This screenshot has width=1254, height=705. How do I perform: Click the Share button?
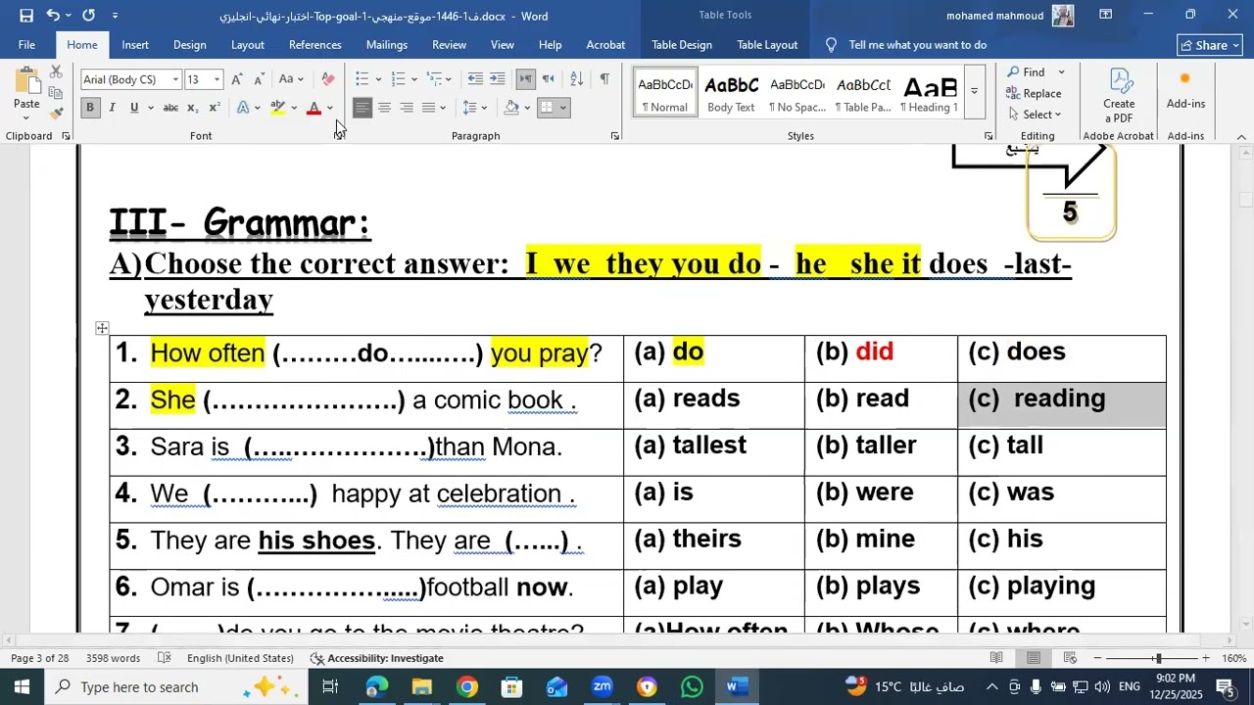click(1210, 45)
